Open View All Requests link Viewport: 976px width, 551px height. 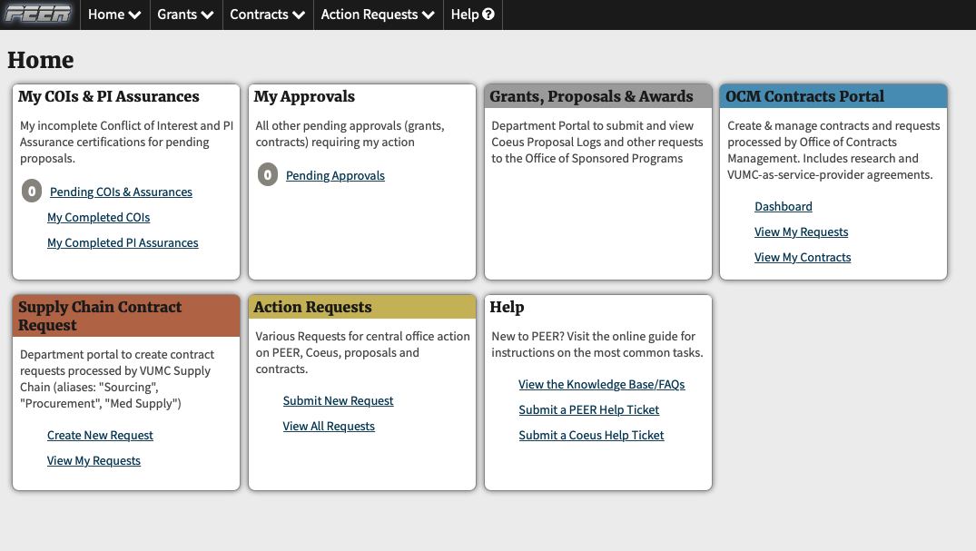(329, 427)
